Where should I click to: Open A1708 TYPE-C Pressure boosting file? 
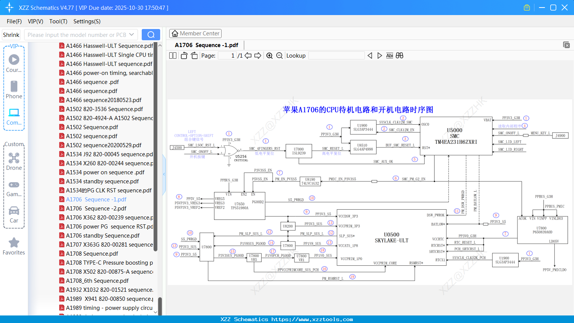tap(106, 263)
